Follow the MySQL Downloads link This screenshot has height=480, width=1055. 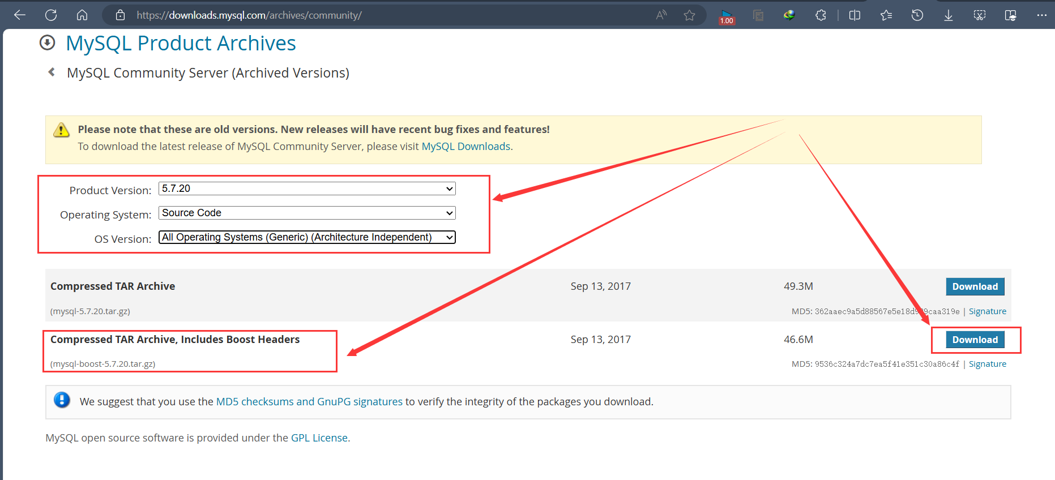pos(466,146)
